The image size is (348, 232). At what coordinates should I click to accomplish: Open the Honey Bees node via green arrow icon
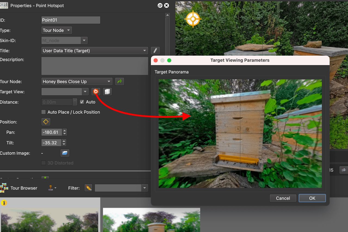[120, 81]
